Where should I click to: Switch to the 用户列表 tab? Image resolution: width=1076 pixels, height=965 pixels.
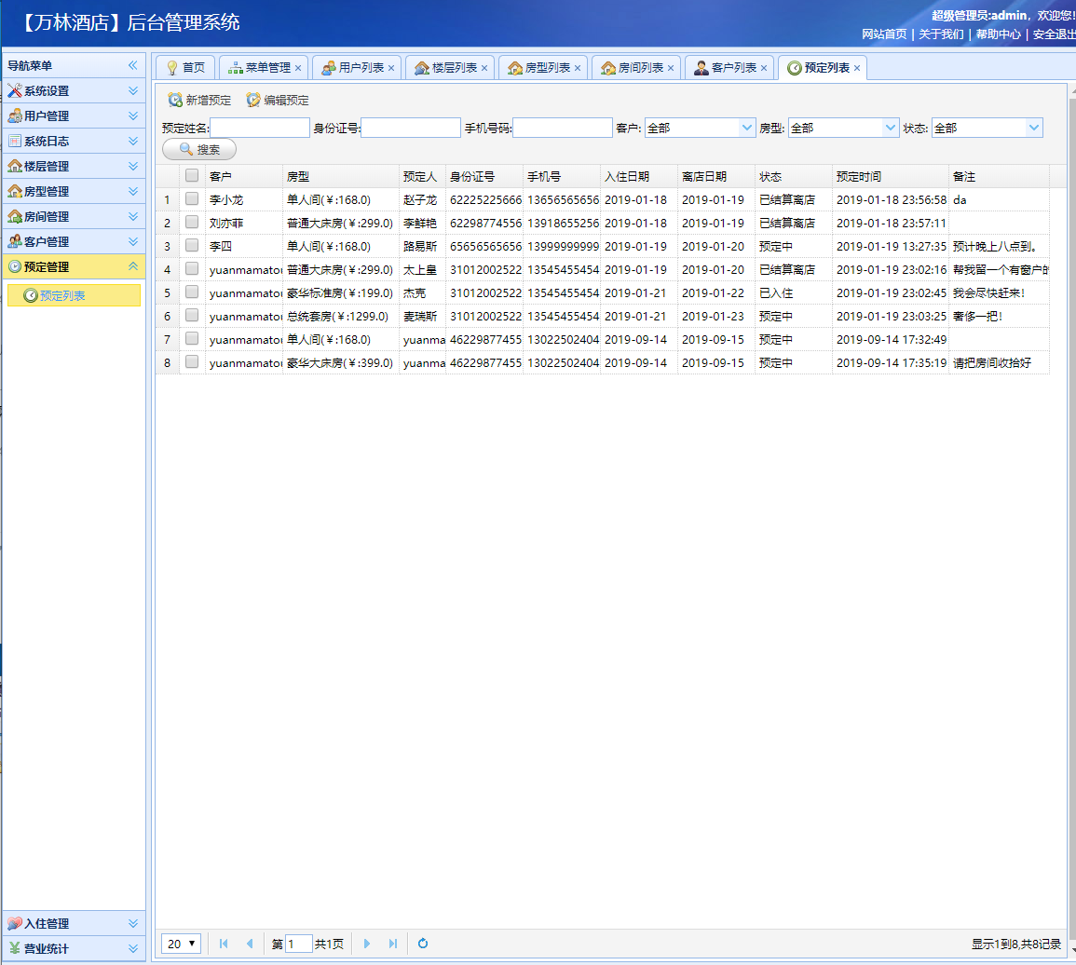coord(361,68)
